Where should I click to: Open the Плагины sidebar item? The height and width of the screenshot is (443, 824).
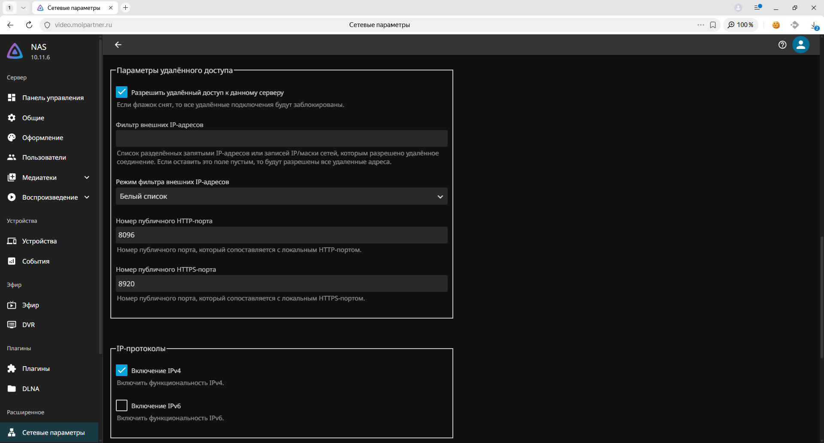pos(36,369)
